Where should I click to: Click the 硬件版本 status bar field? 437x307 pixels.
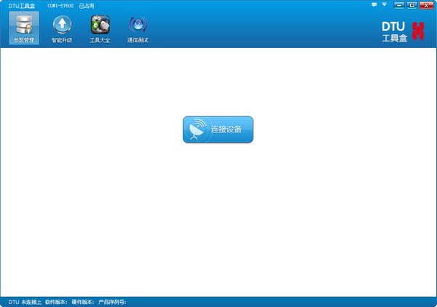point(83,302)
